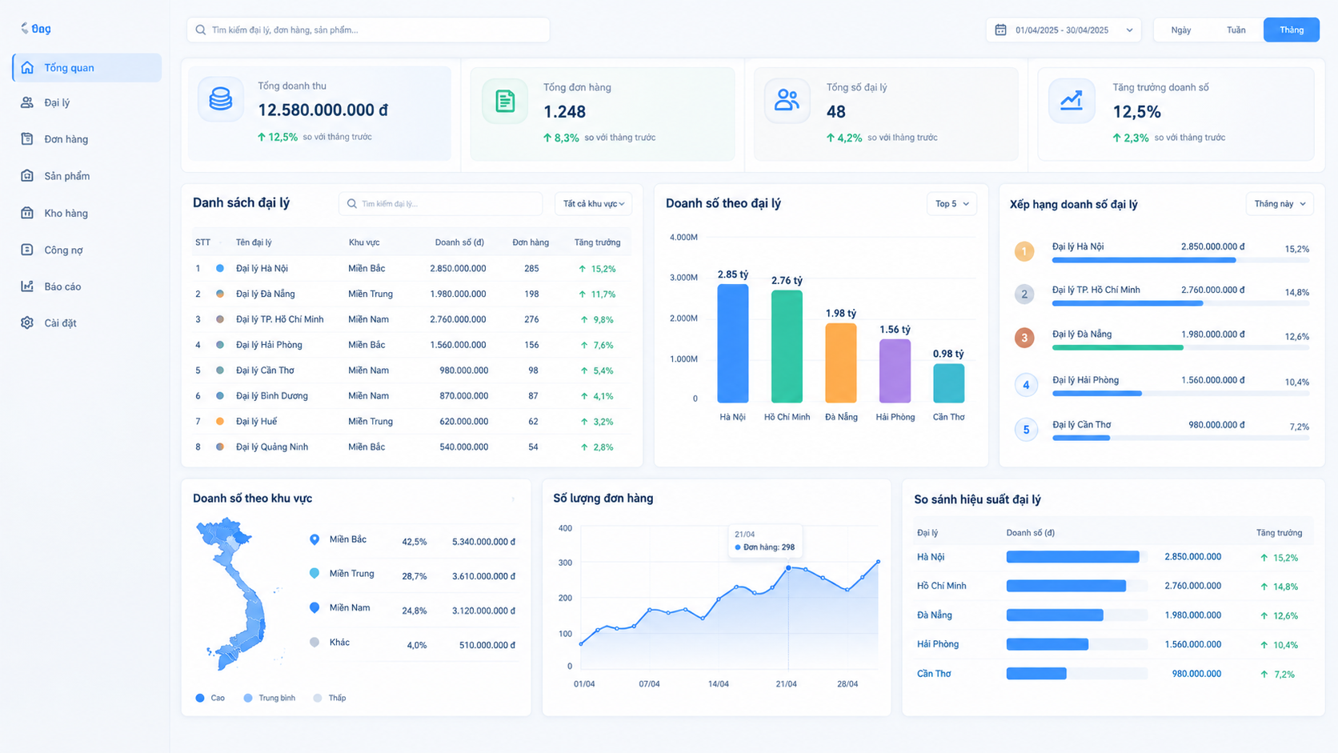Click the Đại lý Hà Nội ranking progress bar

1180,260
